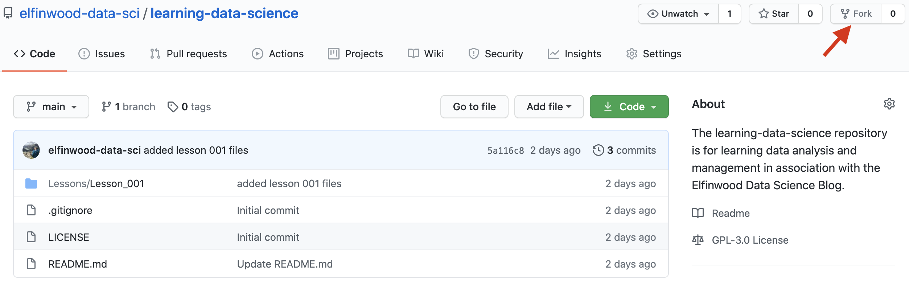The image size is (909, 285).
Task: Click the clock history icon beside commits
Action: [x=598, y=150]
